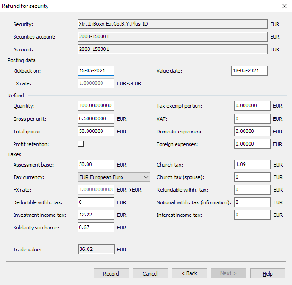Click the Quantity input field
292x285 pixels.
pos(96,106)
